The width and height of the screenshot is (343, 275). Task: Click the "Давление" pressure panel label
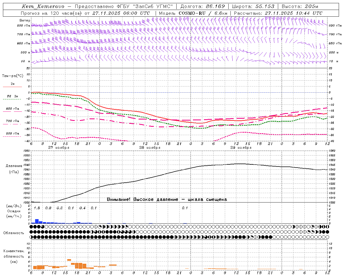click(x=14, y=166)
